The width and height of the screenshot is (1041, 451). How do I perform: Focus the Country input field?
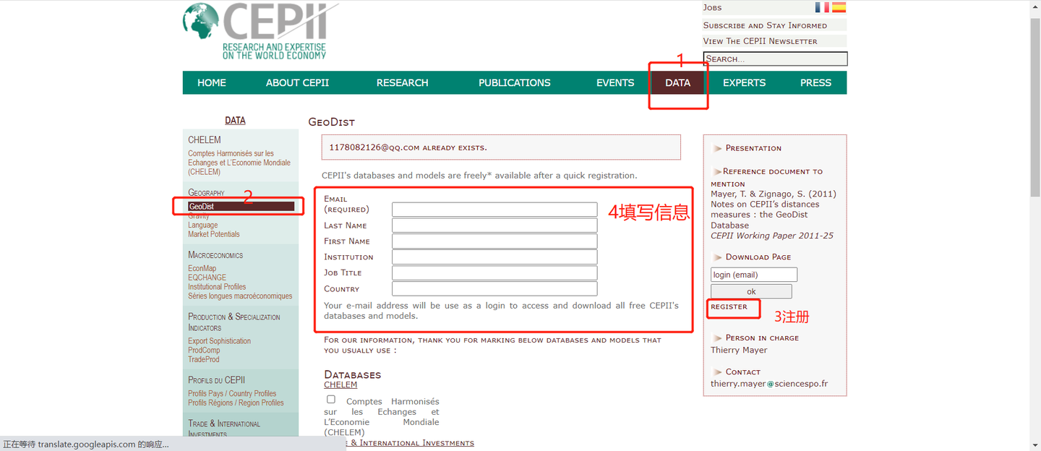point(494,289)
